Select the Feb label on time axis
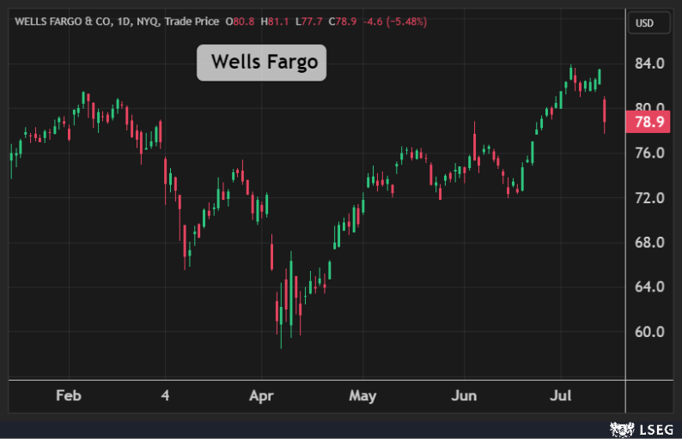The width and height of the screenshot is (682, 439). click(68, 396)
